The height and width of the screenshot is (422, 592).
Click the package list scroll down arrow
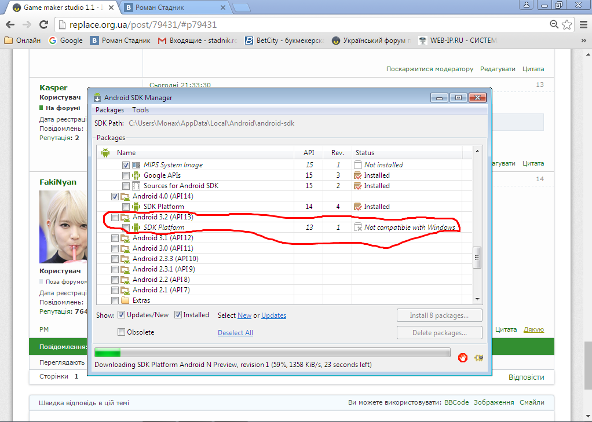[x=477, y=299]
